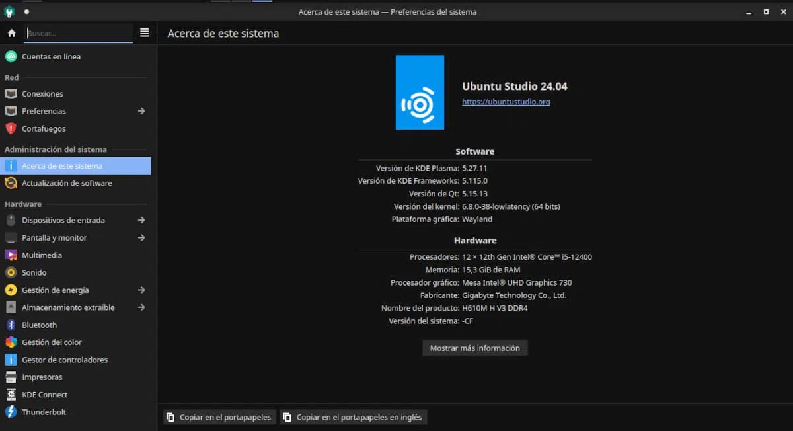The height and width of the screenshot is (431, 793).
Task: Select the Gestión del color icon
Action: point(11,342)
